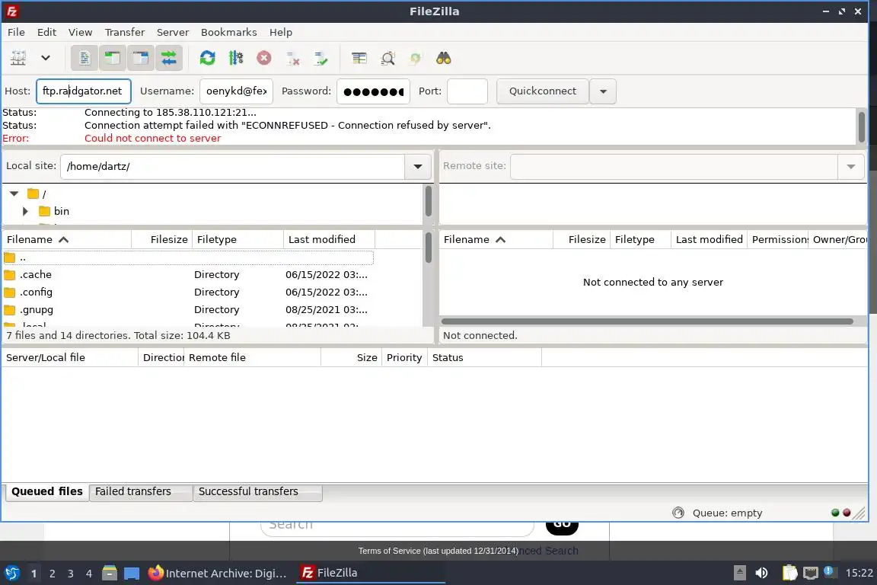Refresh the file and folder lists
877x585 pixels.
(x=208, y=58)
